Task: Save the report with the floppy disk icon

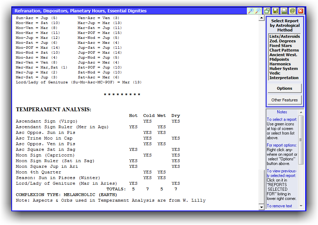Action: 276,11
